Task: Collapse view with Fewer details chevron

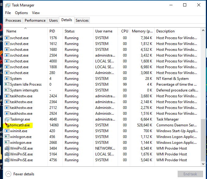Action: (x=8, y=174)
